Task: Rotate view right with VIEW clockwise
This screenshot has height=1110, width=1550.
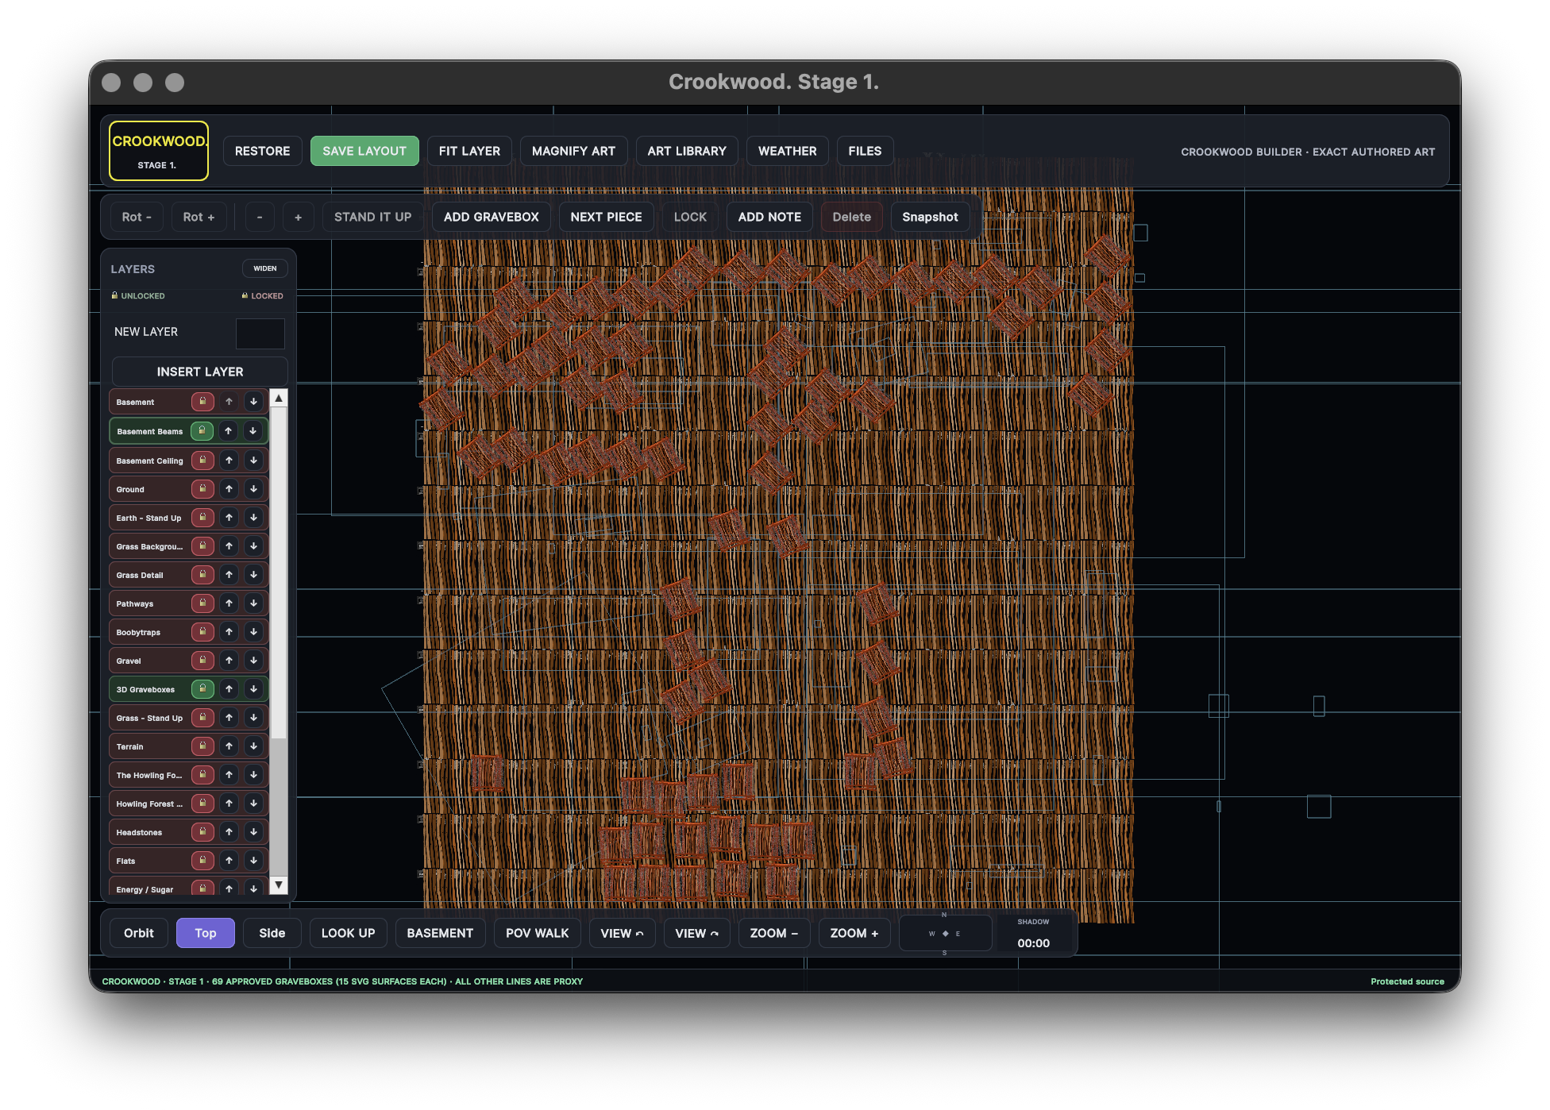Action: 696,934
